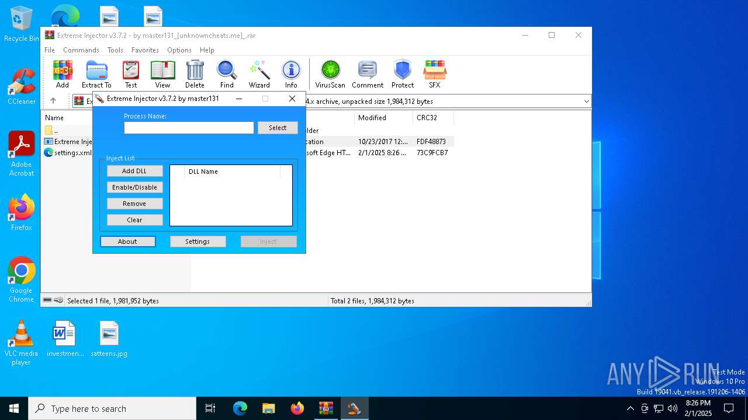The width and height of the screenshot is (748, 420).
Task: Open the Help menu
Action: pos(207,50)
